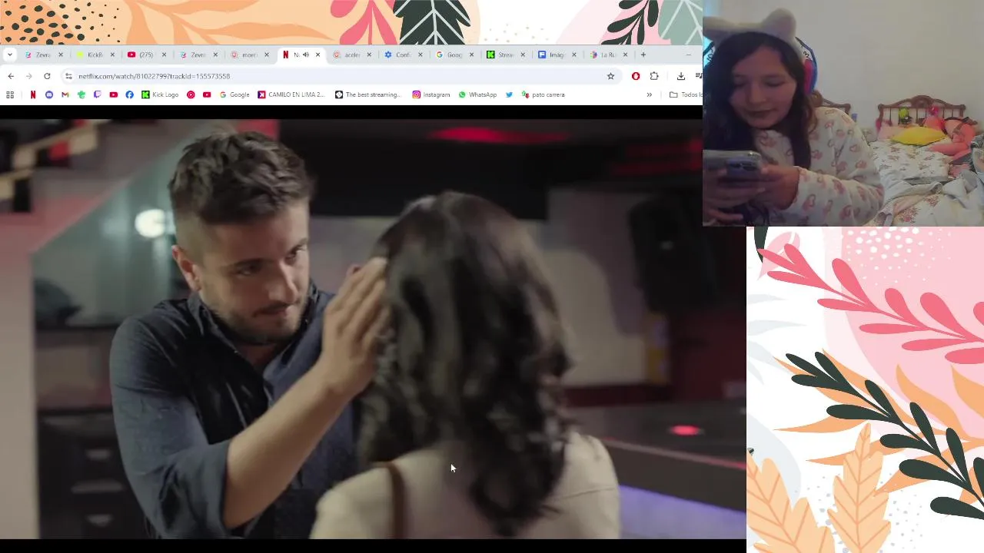Switch to the Strea Kick tab
Image resolution: width=984 pixels, height=553 pixels.
(505, 55)
